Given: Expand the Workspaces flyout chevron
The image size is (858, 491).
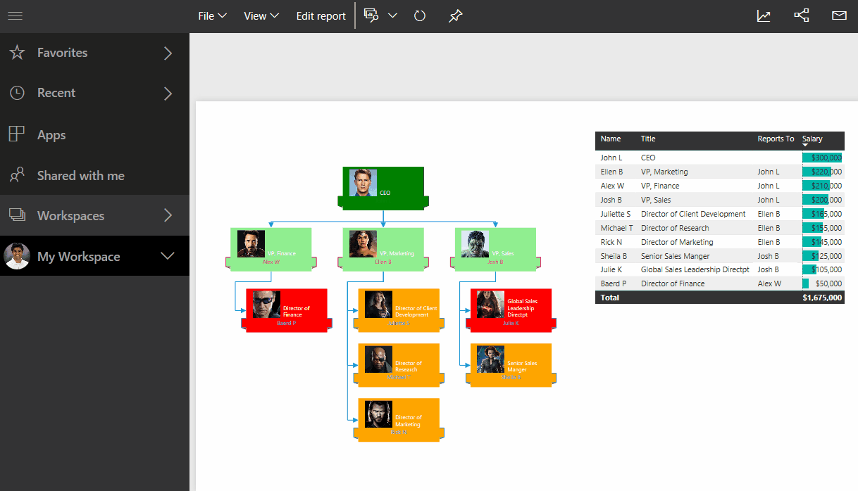Looking at the screenshot, I should click(168, 215).
